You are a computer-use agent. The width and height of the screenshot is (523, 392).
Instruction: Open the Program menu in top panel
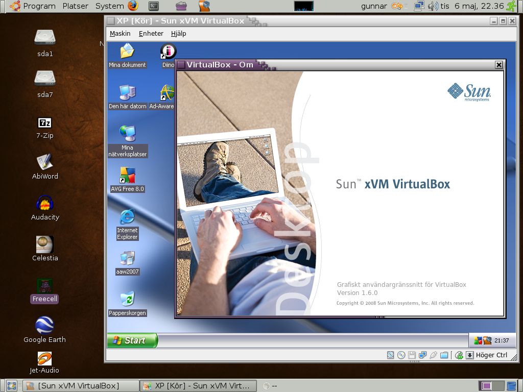[x=39, y=6]
